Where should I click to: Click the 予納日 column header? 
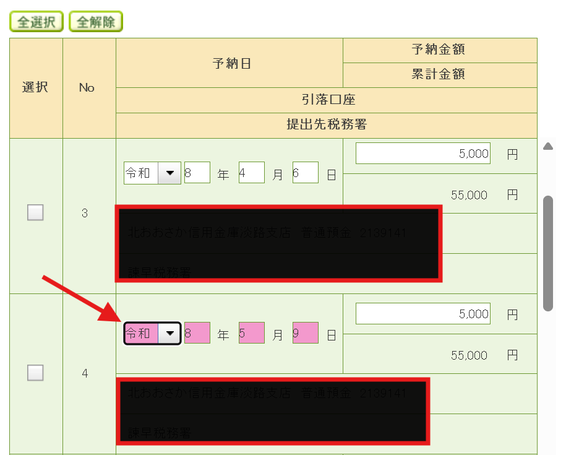[x=231, y=63]
